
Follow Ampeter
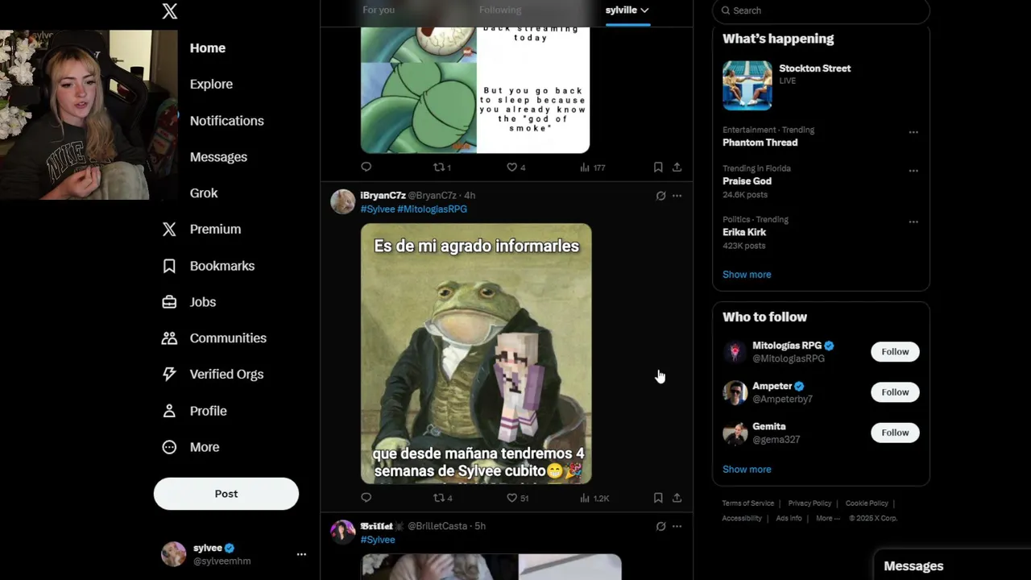point(895,392)
